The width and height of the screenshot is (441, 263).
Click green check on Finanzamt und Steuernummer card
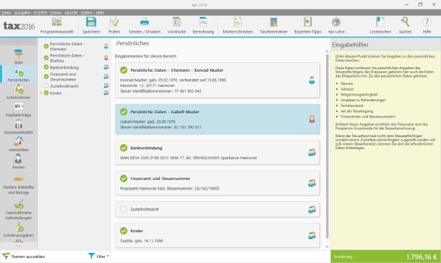[123, 179]
